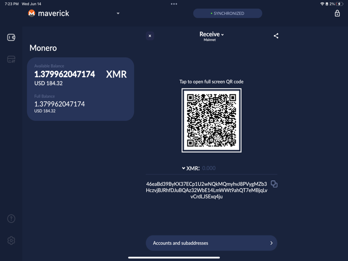This screenshot has width=348, height=261.
Task: Open settings via the gear icon
Action: coord(11,240)
